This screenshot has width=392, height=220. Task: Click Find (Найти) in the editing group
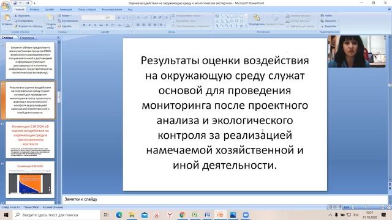coord(326,16)
